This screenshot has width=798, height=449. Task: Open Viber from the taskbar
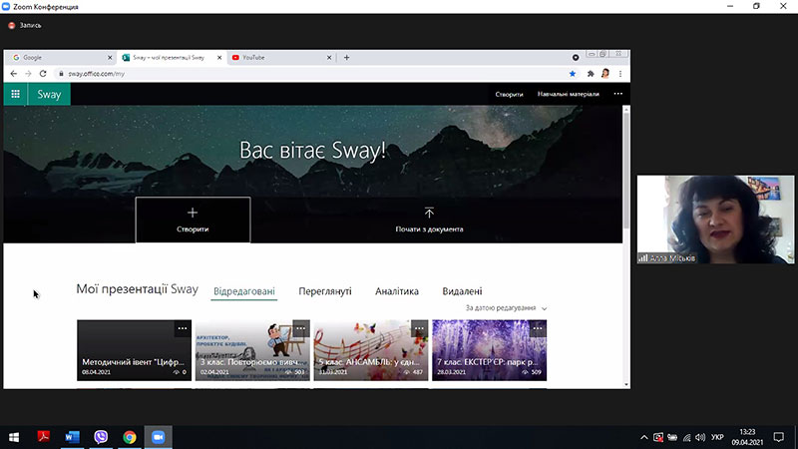[x=101, y=437]
